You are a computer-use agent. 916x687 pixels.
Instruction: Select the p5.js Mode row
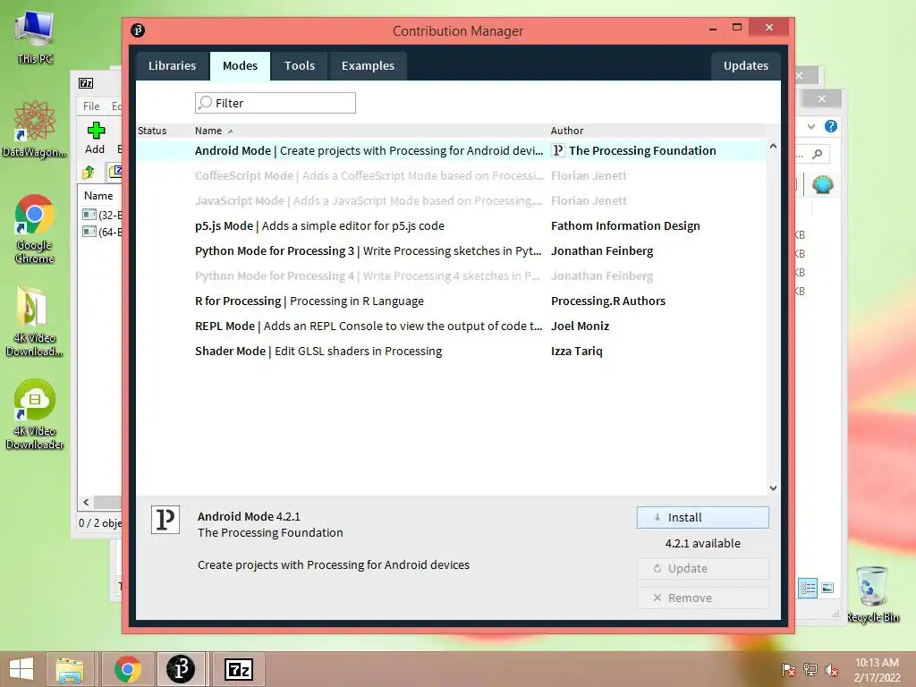451,226
